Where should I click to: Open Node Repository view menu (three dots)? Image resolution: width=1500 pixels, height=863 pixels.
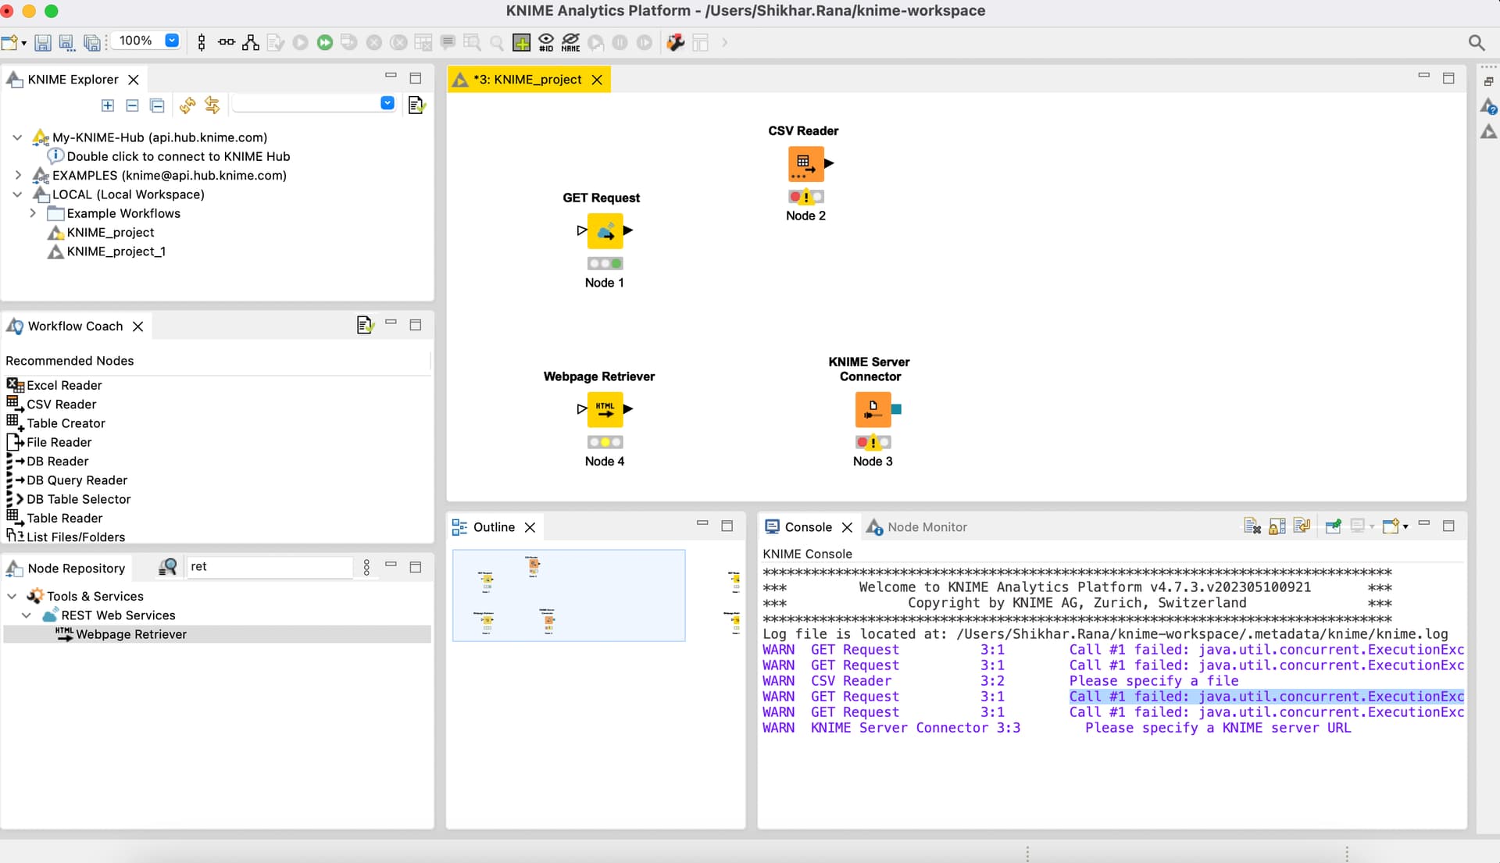click(x=366, y=567)
